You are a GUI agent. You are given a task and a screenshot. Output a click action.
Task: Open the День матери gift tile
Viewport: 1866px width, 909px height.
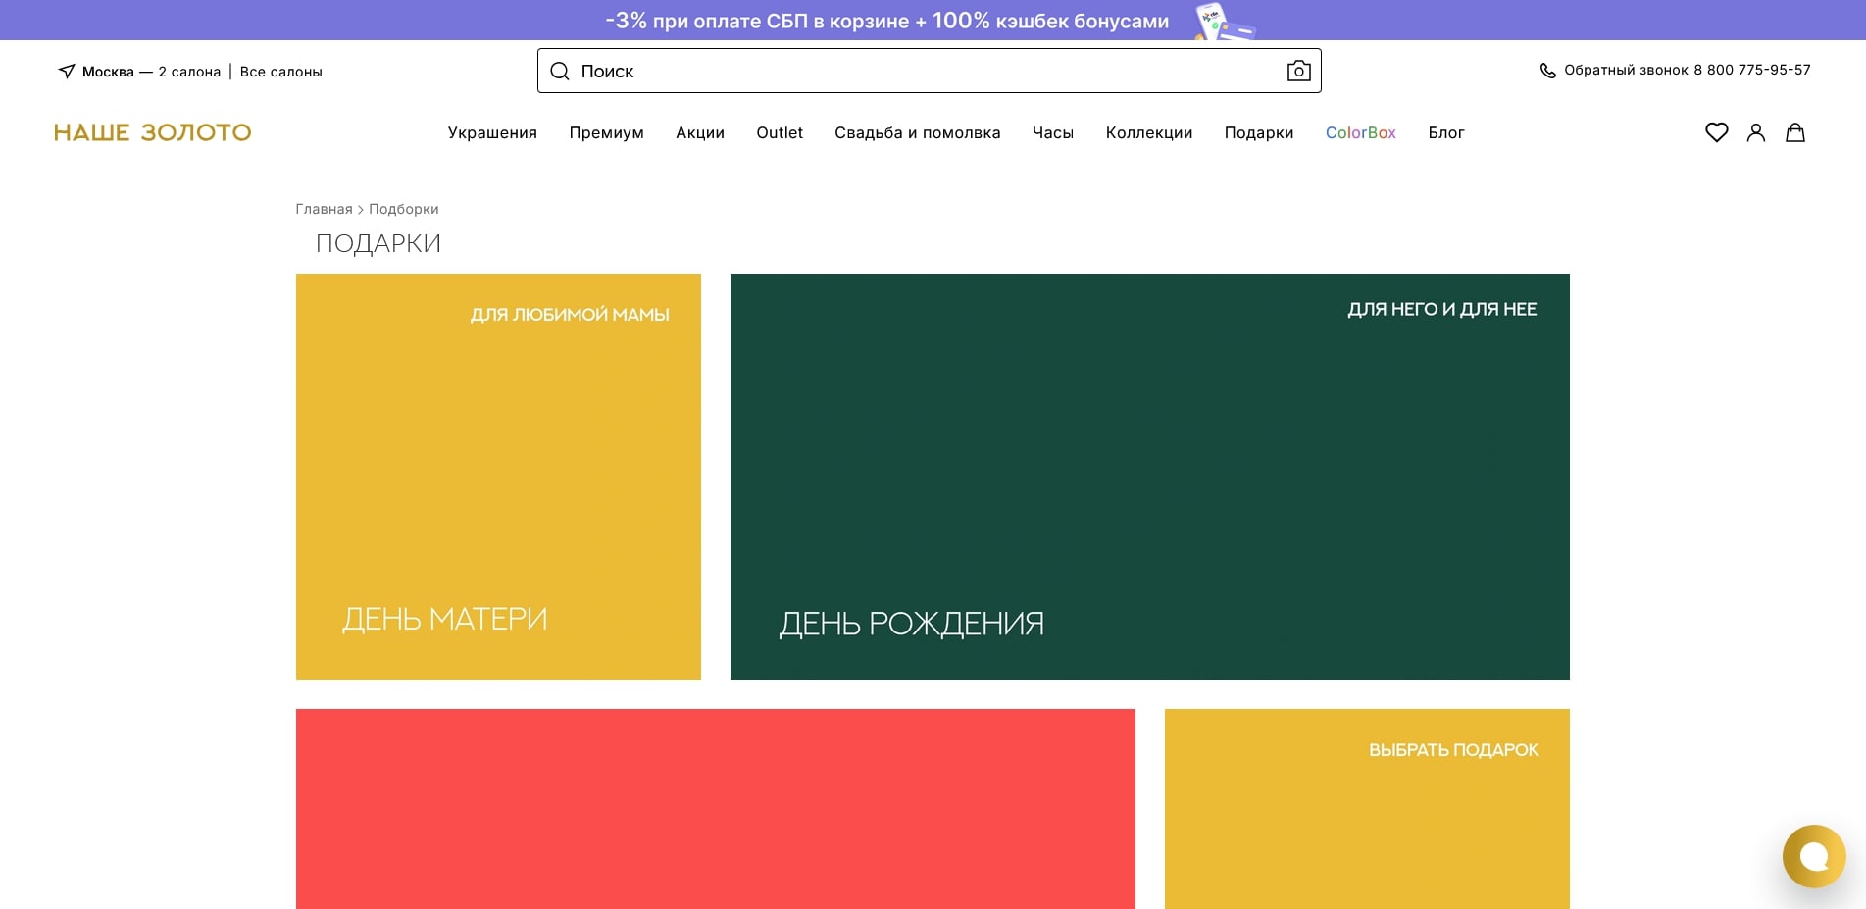tap(498, 476)
